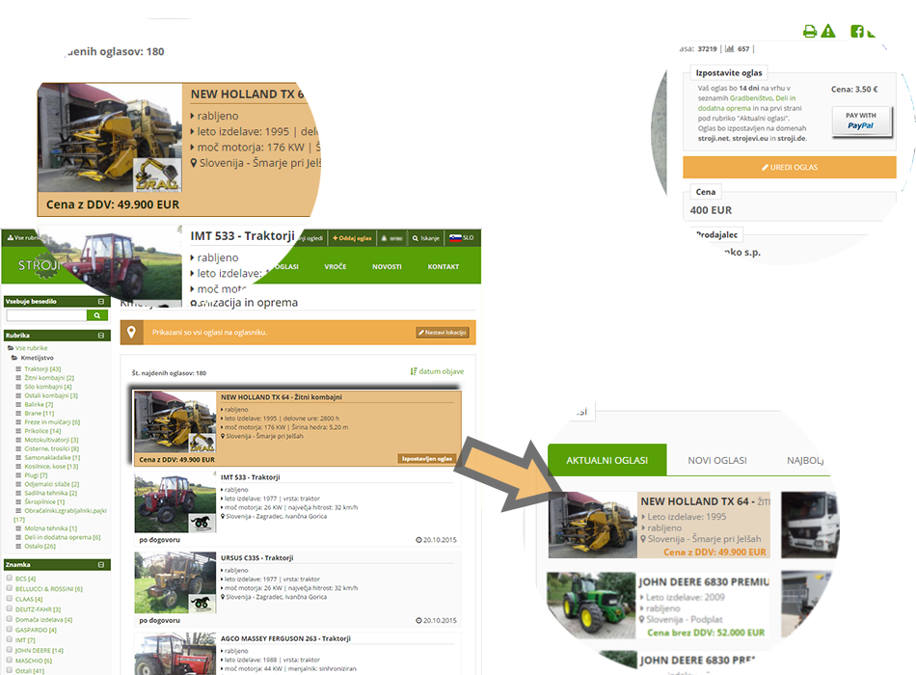Collapse the Znamka filter panel
Screen dimensions: 916x675
tap(101, 564)
